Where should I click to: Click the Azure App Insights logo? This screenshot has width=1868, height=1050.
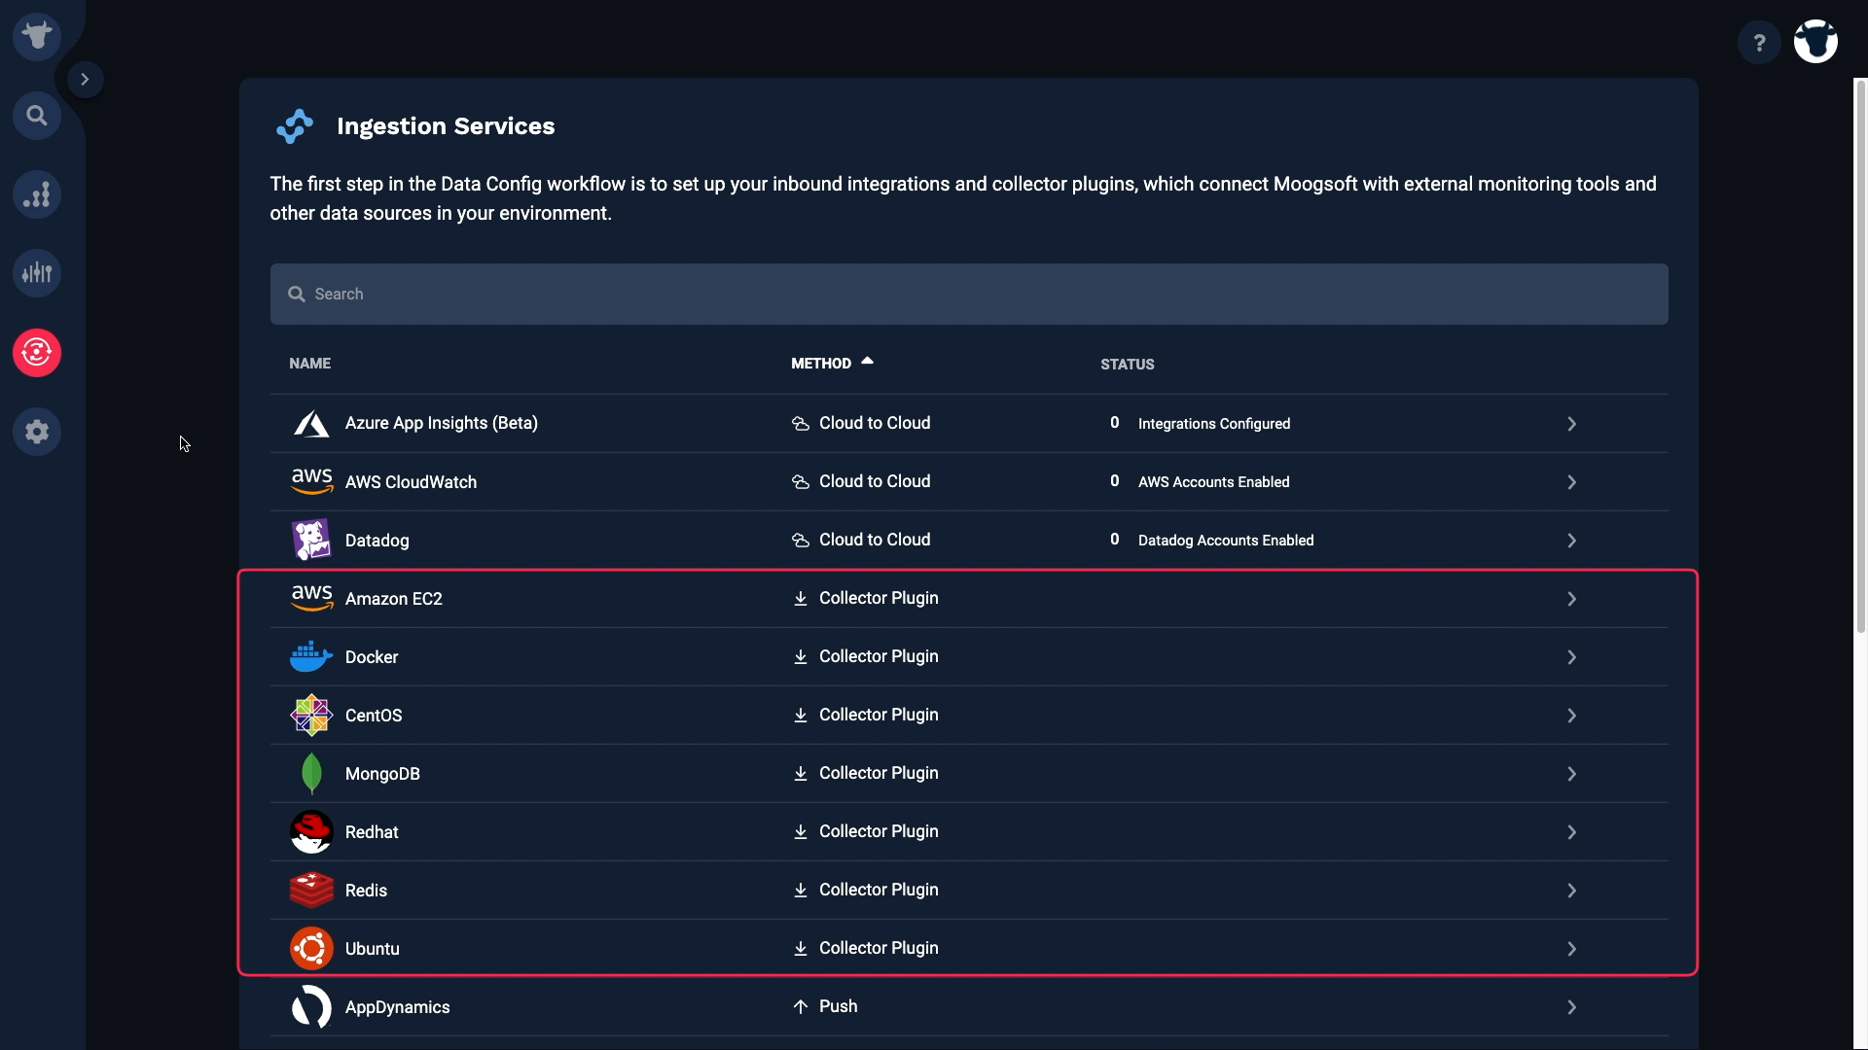[311, 424]
